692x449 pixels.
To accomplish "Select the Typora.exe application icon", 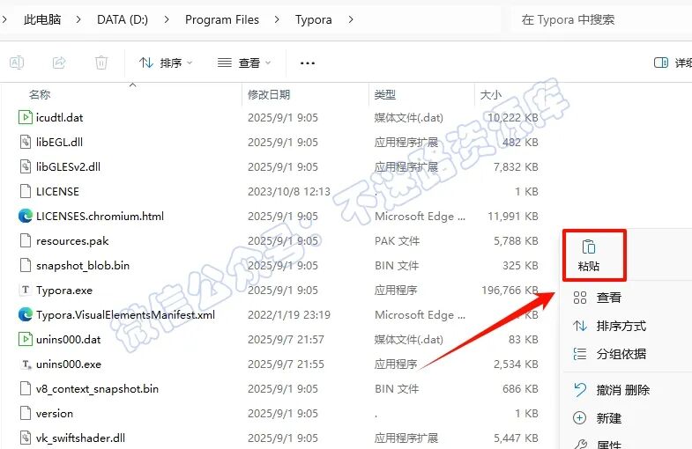I will (26, 290).
